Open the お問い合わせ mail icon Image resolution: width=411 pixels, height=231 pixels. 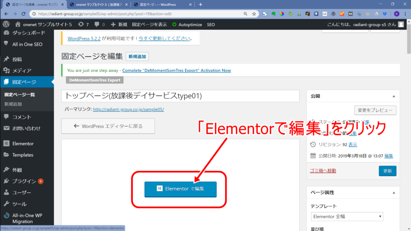[6, 128]
